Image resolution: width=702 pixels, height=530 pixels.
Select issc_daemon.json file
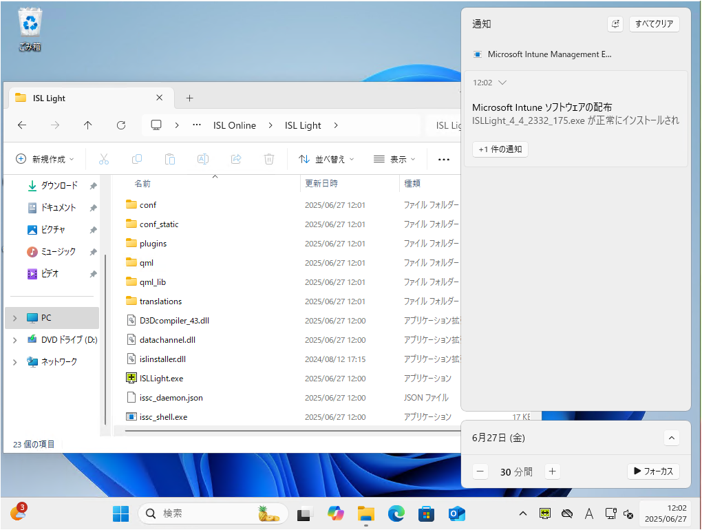click(x=292, y=398)
